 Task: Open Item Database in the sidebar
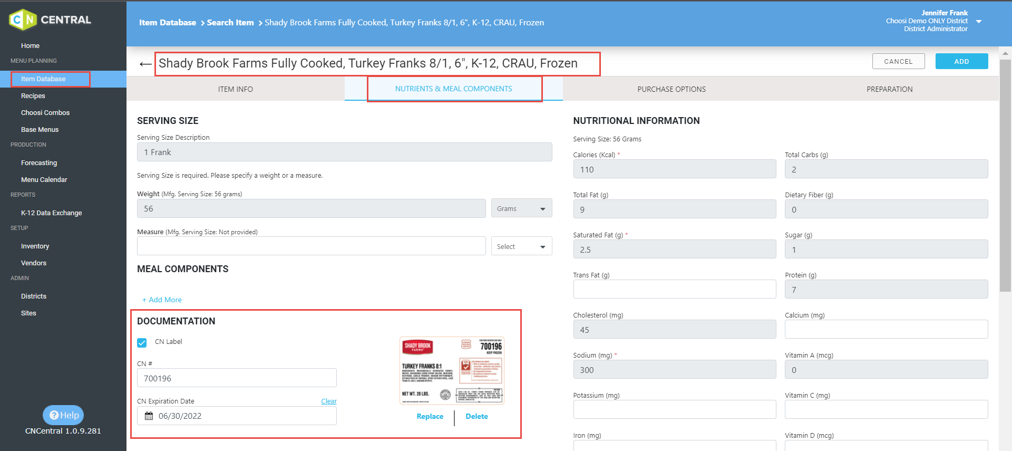point(43,79)
